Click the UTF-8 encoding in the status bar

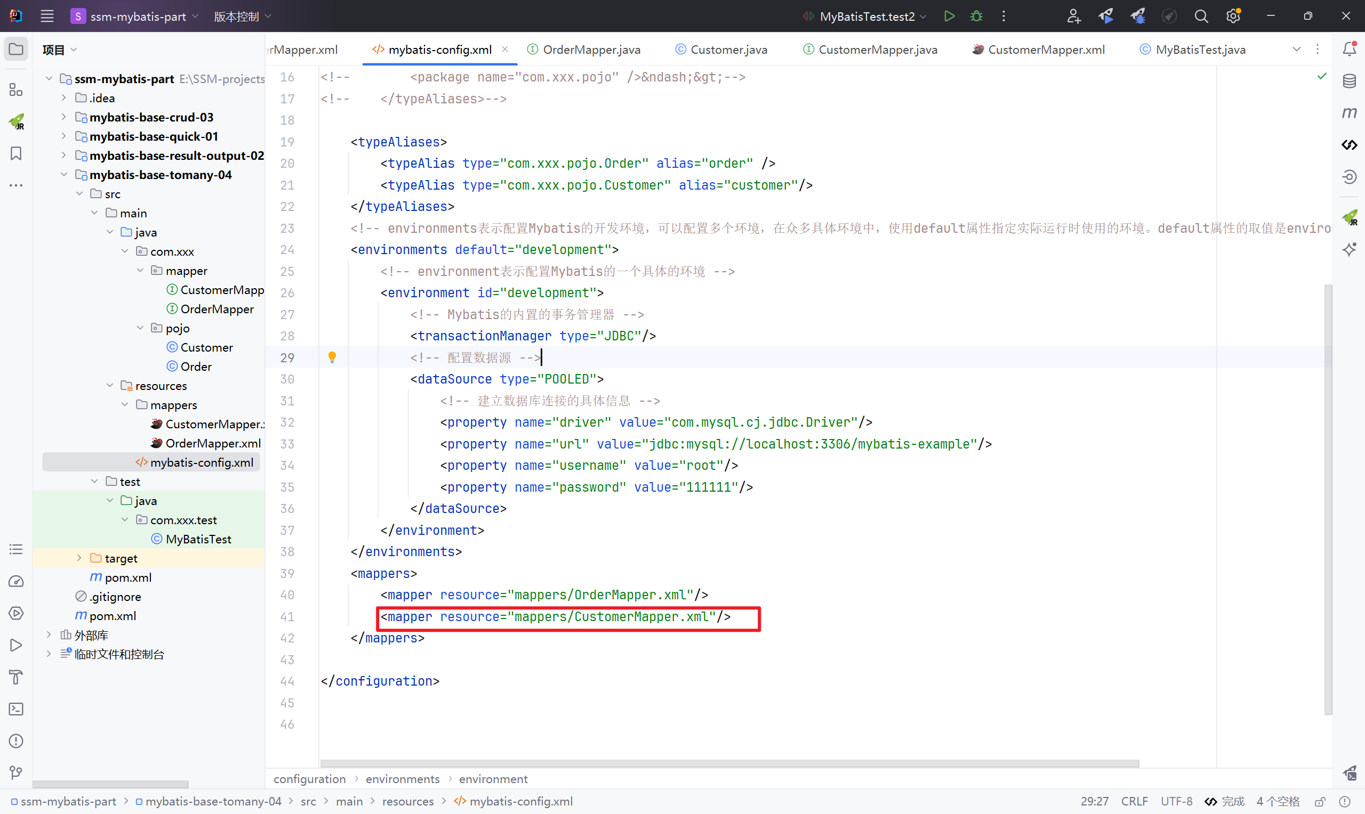point(1176,801)
